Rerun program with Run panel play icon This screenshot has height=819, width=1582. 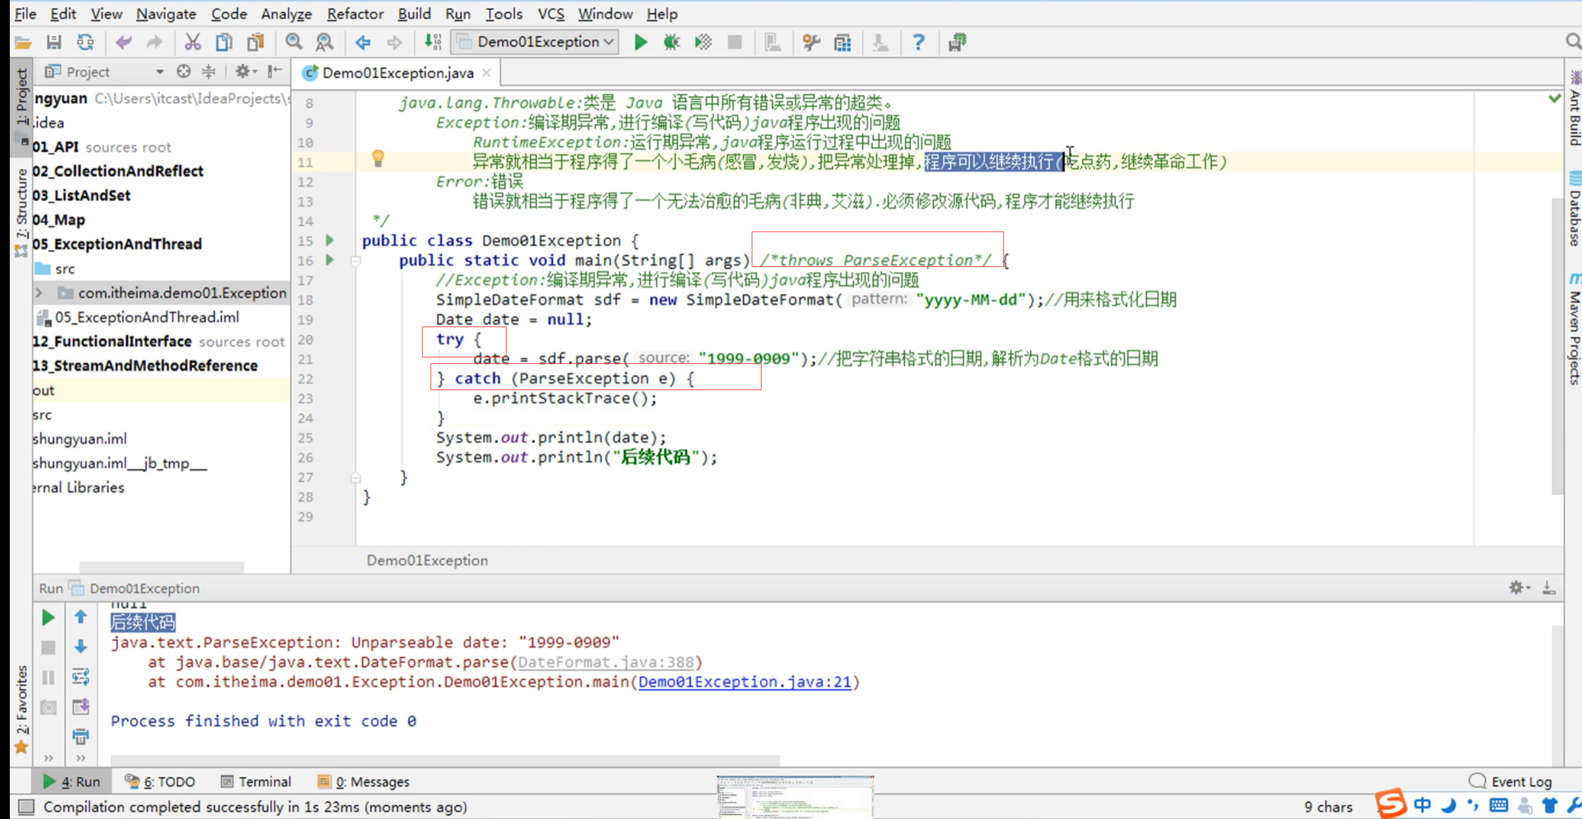point(48,618)
